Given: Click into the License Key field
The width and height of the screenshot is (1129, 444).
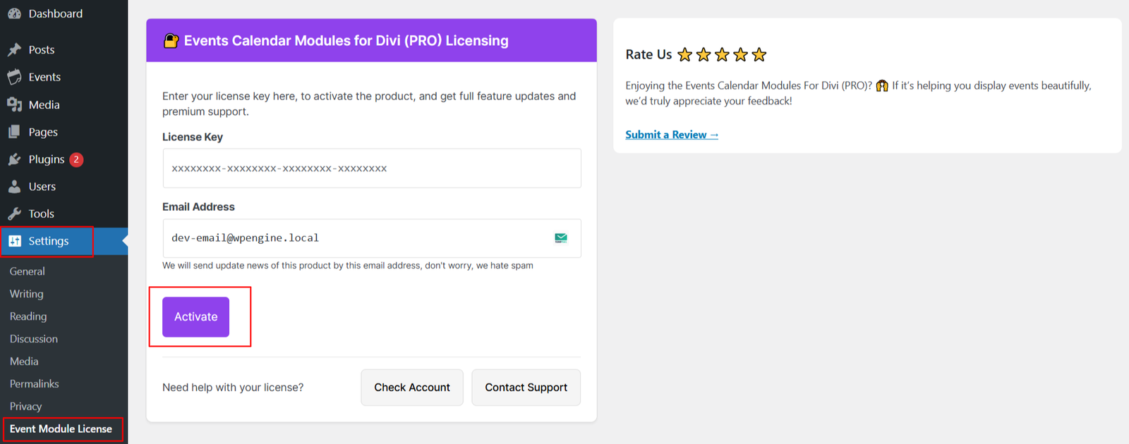Looking at the screenshot, I should pyautogui.click(x=372, y=168).
